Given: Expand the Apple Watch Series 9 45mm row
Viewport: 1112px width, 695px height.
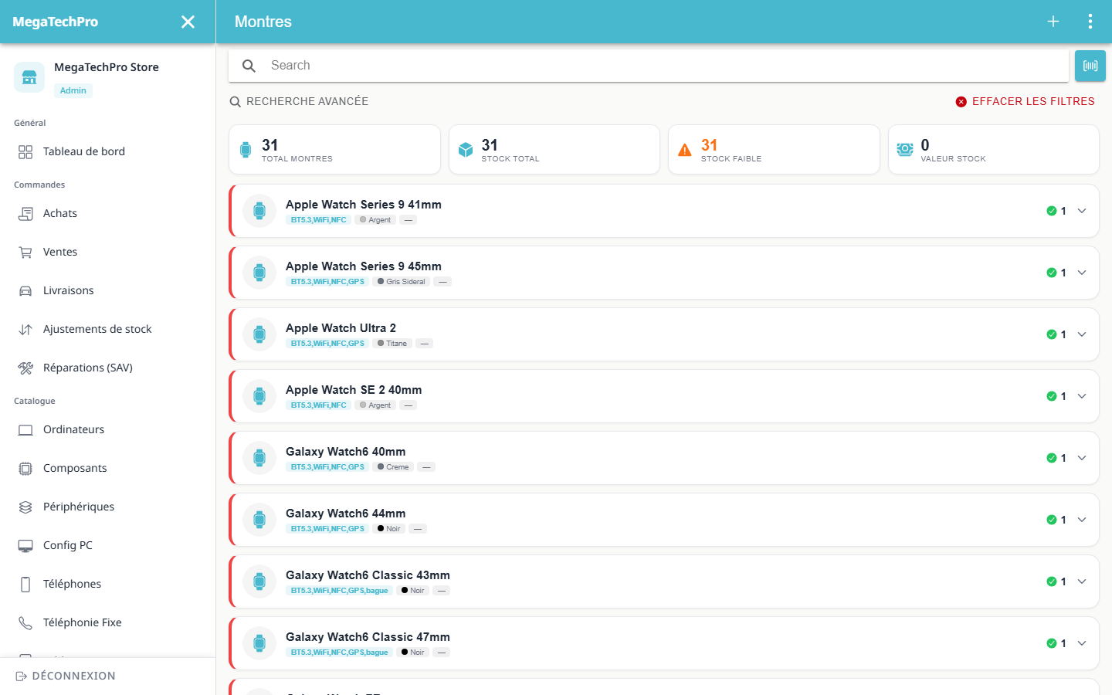Looking at the screenshot, I should click(x=1082, y=273).
